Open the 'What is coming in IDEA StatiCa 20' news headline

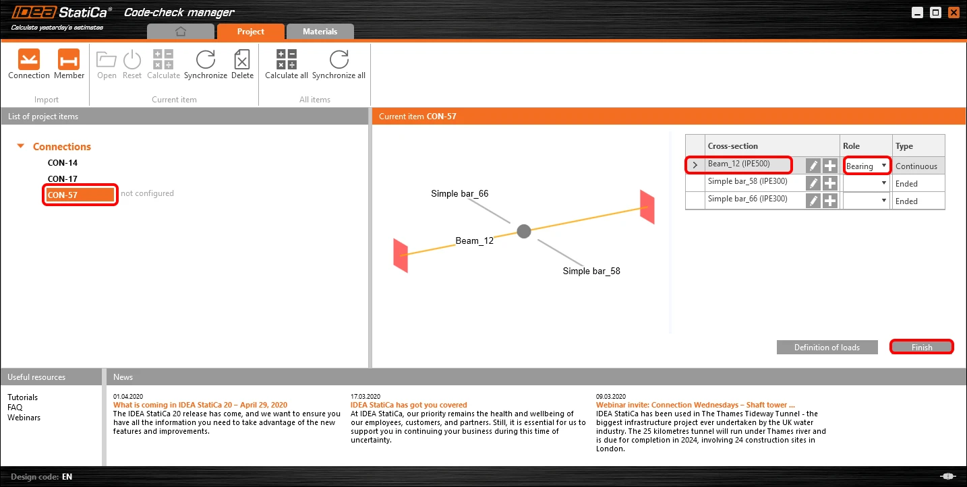point(200,405)
